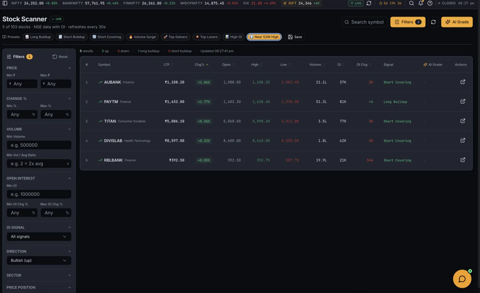Sort table by High column
The image size is (480, 293).
tap(257, 65)
